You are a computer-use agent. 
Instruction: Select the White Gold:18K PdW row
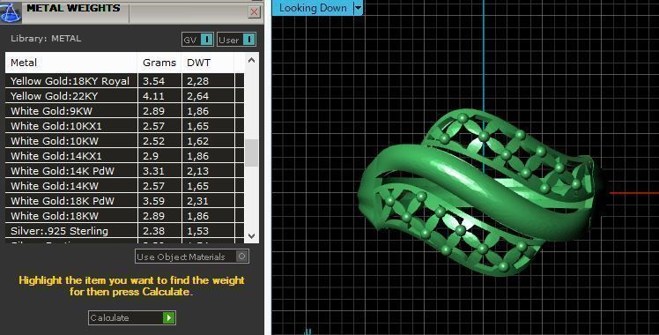124,201
